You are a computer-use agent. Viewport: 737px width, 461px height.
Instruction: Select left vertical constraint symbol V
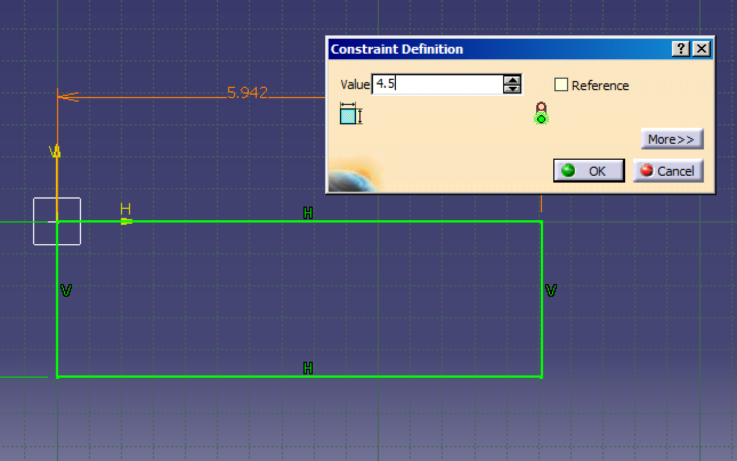66,291
